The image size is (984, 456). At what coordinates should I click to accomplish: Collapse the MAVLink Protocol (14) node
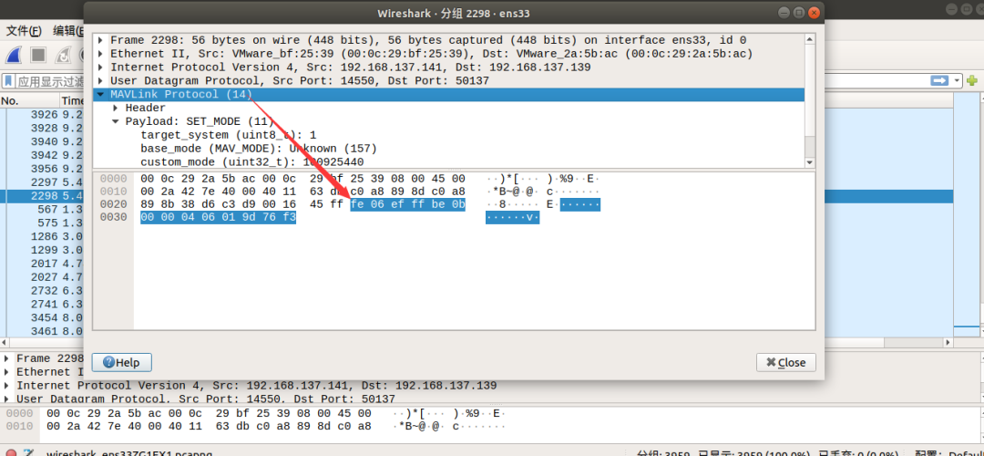100,94
